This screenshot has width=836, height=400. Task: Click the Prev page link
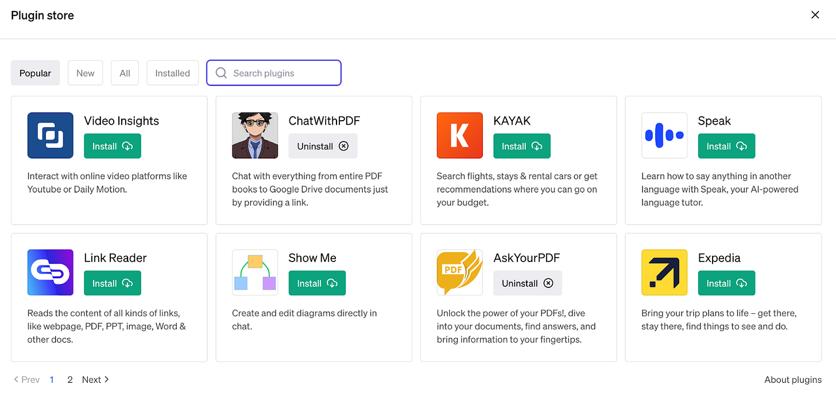tap(26, 379)
